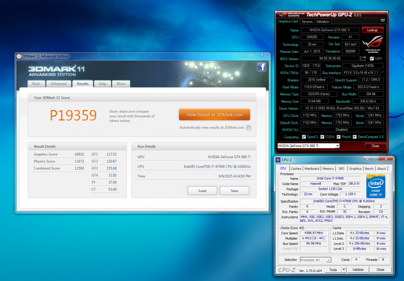This screenshot has height=281, width=404.
Task: Click the GT3 value 155.68
Action: 111,168
